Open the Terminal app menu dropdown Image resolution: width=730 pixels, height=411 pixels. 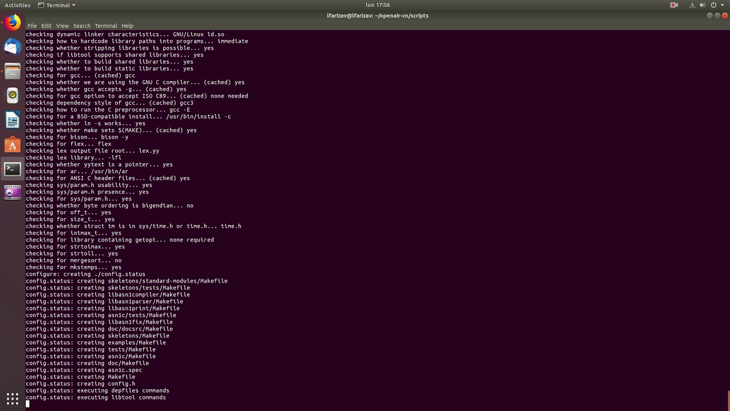point(57,5)
